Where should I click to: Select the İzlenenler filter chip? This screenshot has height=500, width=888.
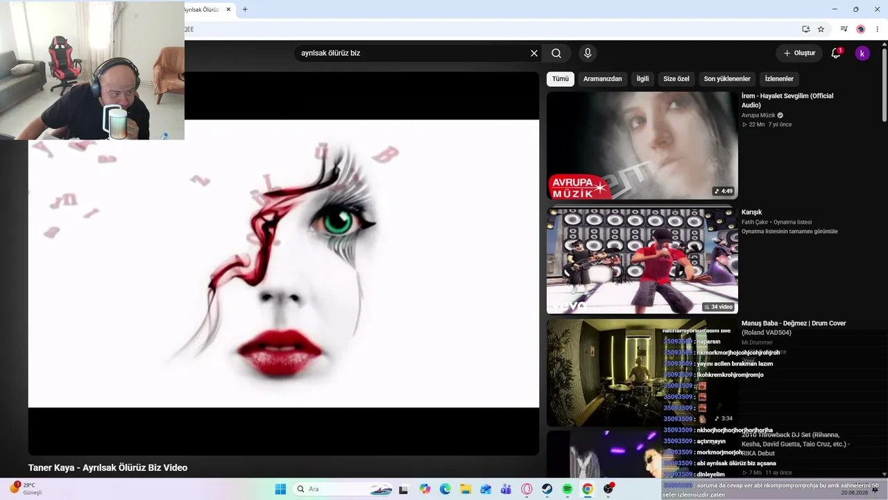point(779,79)
